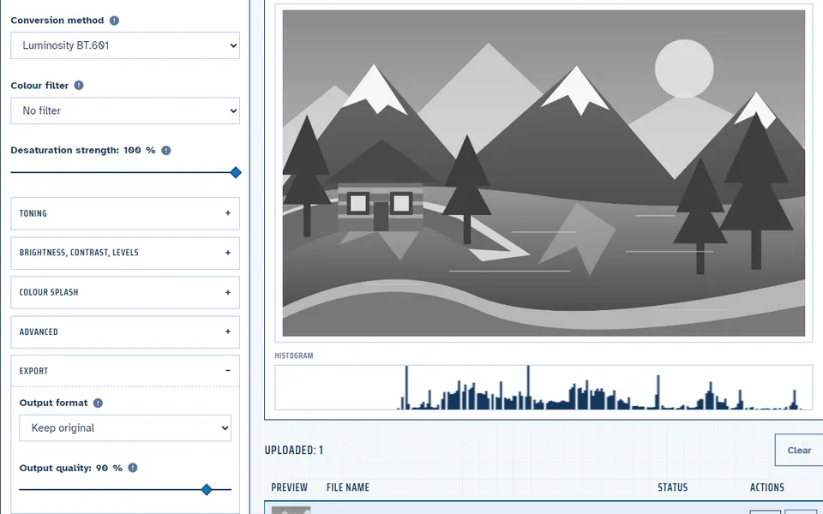Click the Clear button
Image resolution: width=823 pixels, height=514 pixels.
pos(799,450)
